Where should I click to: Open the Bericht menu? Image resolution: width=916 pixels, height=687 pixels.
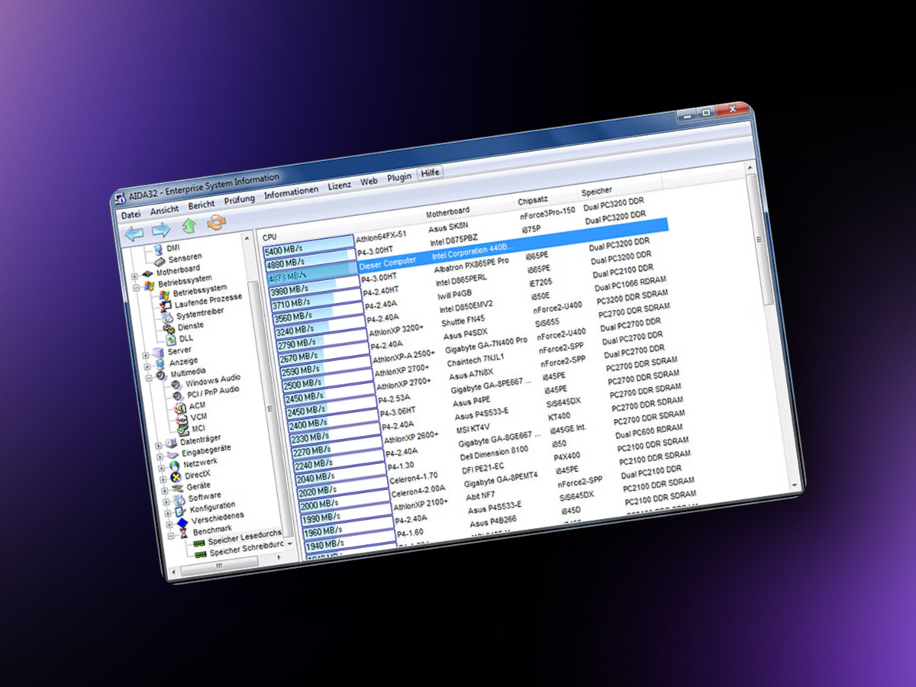click(x=202, y=205)
